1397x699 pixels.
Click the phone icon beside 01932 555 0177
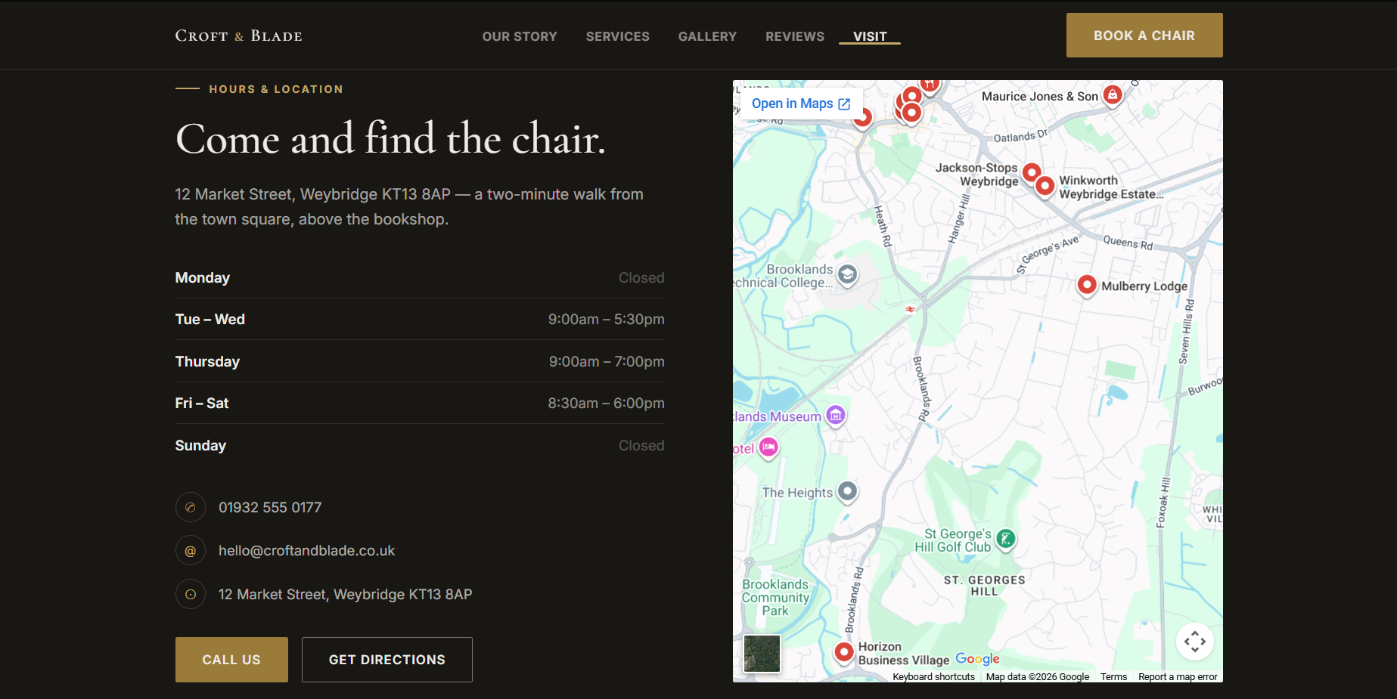[191, 508]
